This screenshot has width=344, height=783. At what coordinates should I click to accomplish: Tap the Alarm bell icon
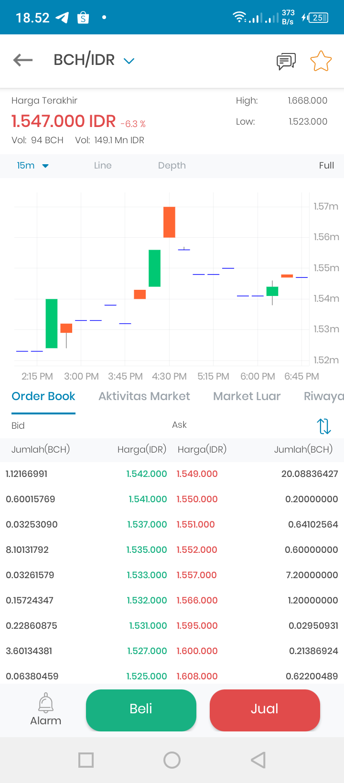click(46, 703)
